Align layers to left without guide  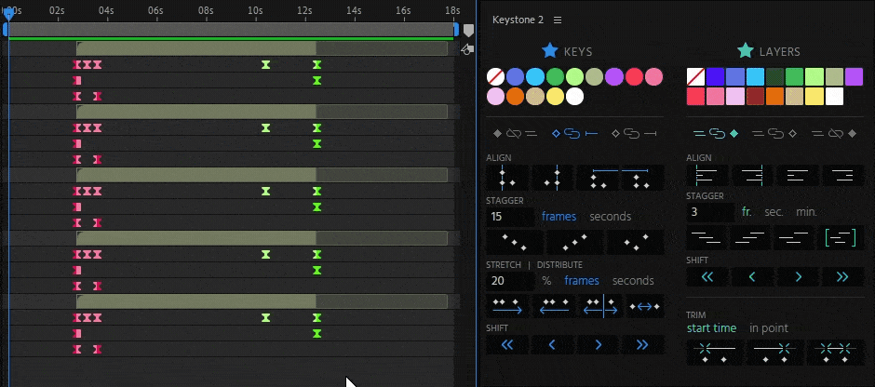(798, 176)
